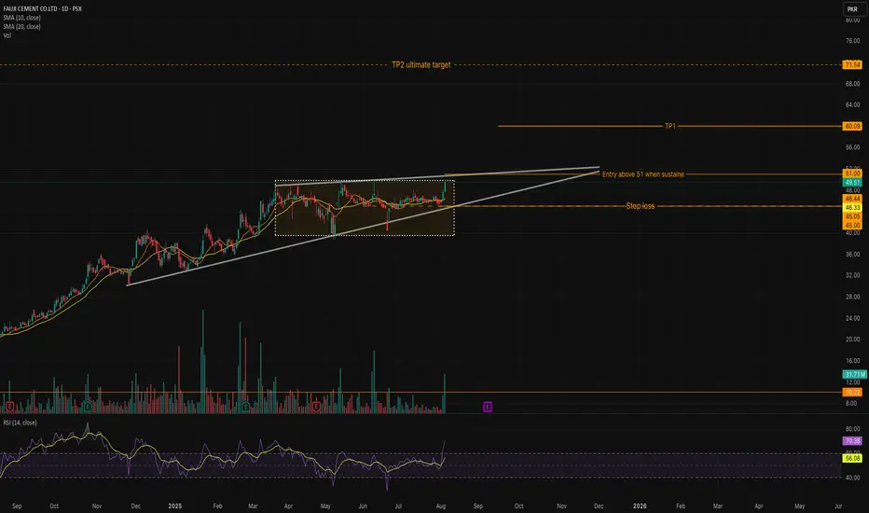Click the 64.00 price scale label
Screen dimensions: 869x513
[852, 104]
